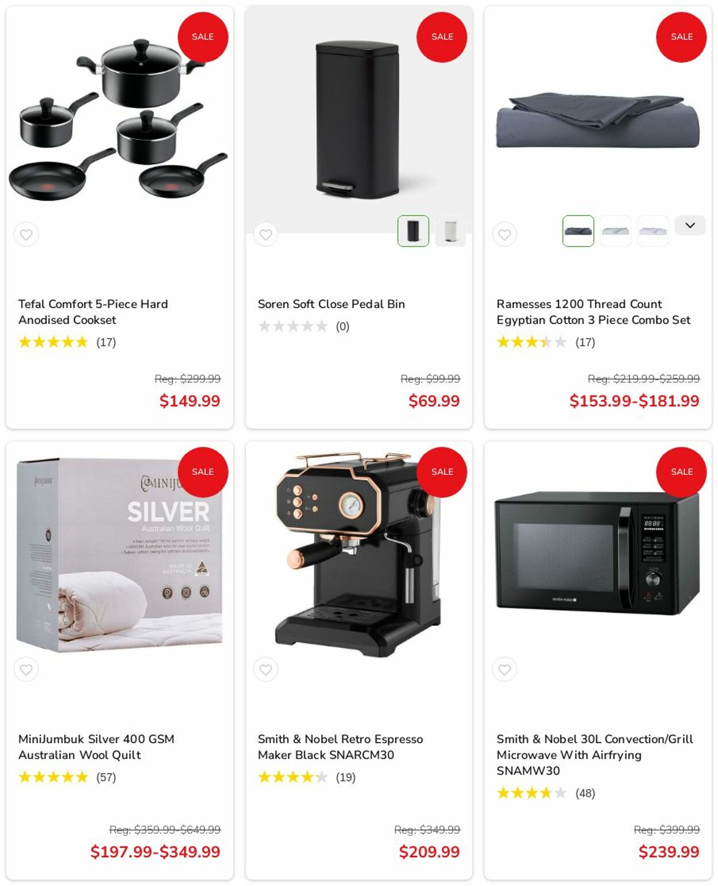
Task: Wishlist heart for Ramesses Combo Set
Action: click(x=504, y=235)
